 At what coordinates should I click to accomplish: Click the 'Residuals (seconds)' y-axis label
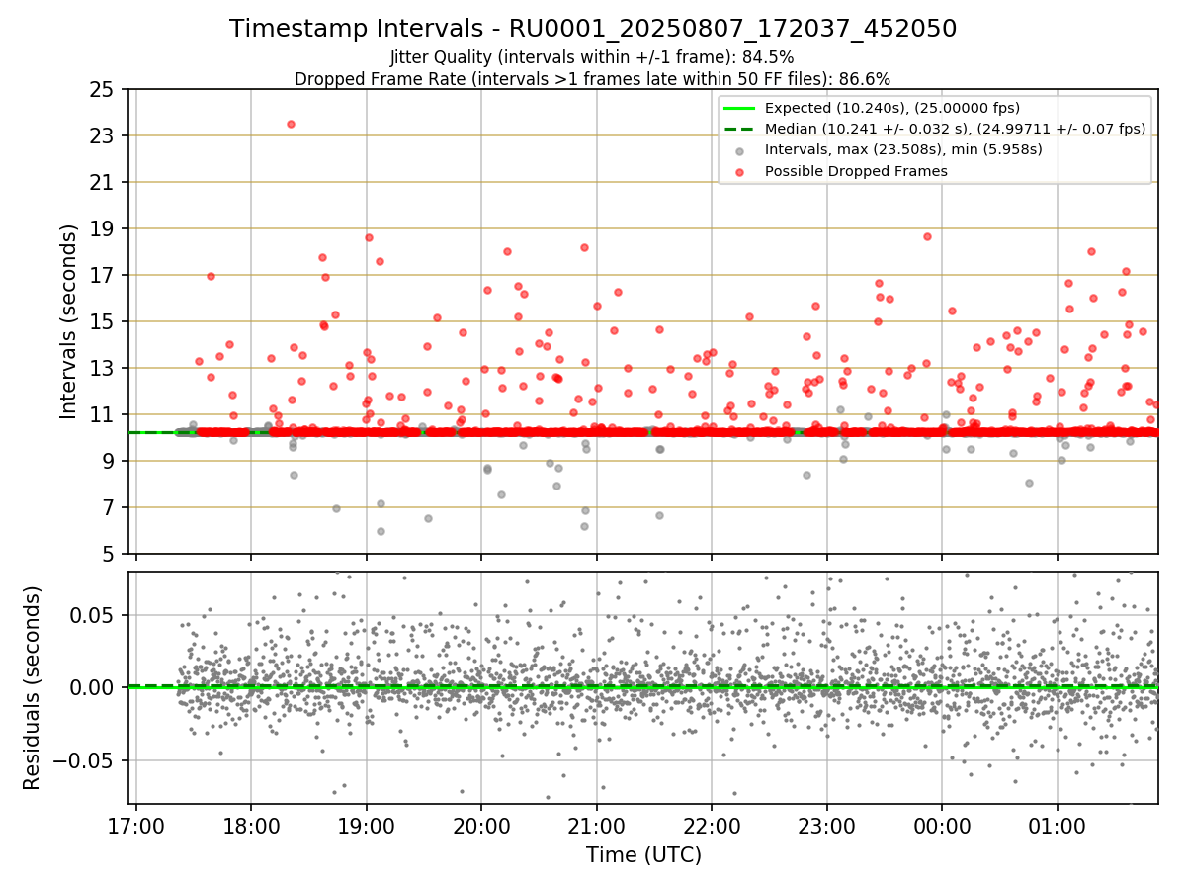coord(33,688)
